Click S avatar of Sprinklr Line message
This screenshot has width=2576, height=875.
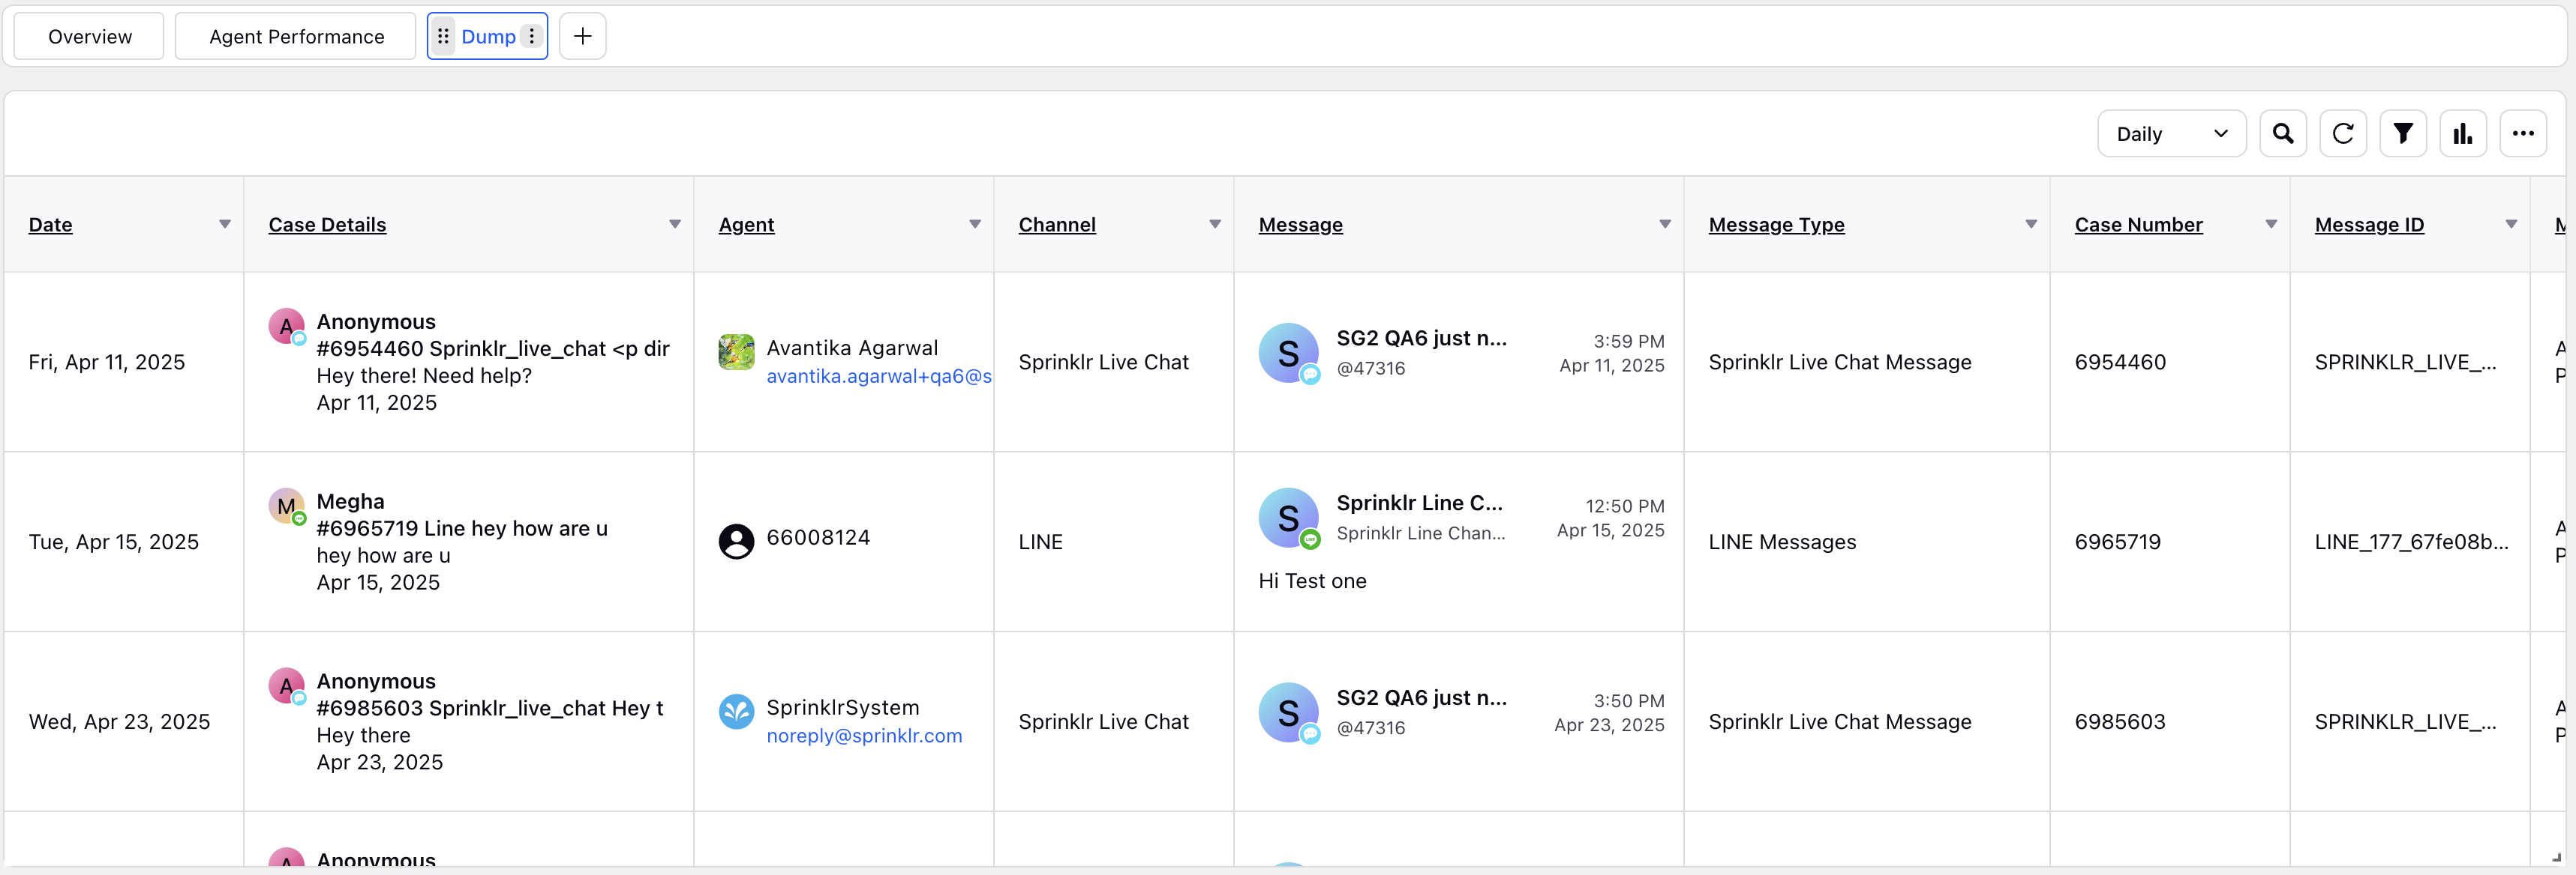pyautogui.click(x=1288, y=518)
